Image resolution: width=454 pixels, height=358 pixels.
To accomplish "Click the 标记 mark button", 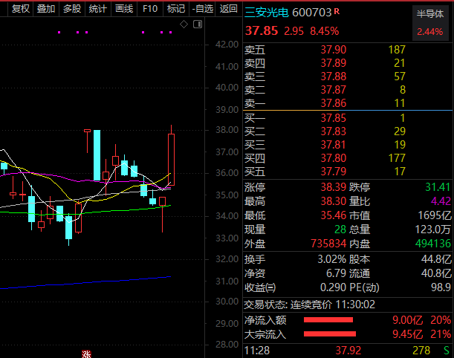I will point(176,9).
